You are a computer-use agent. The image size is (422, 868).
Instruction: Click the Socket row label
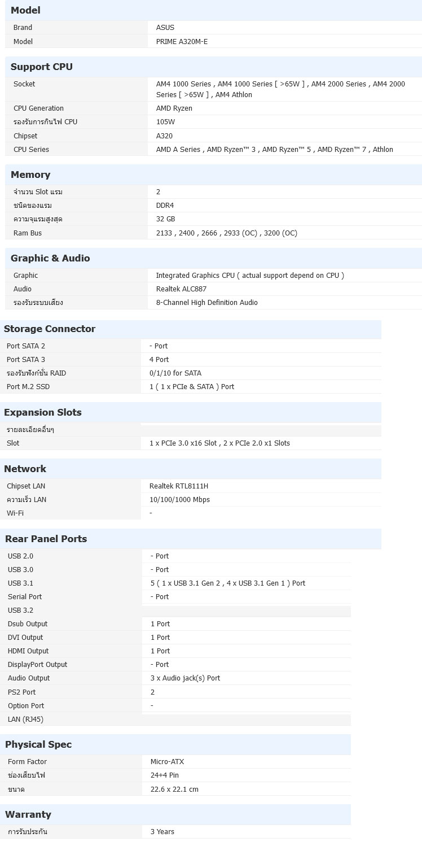coord(24,84)
